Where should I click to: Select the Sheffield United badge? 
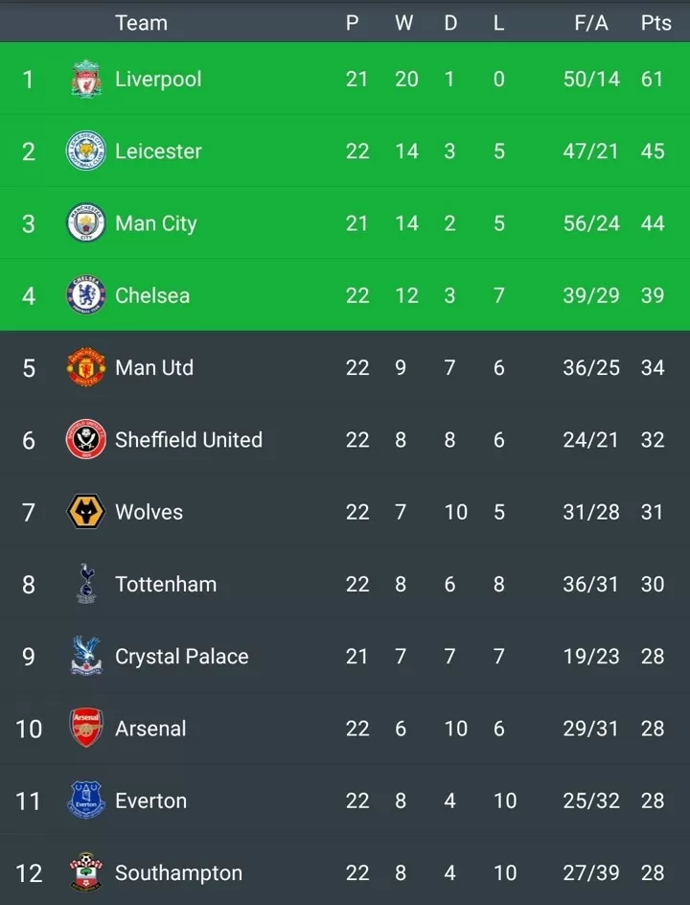[x=86, y=439]
